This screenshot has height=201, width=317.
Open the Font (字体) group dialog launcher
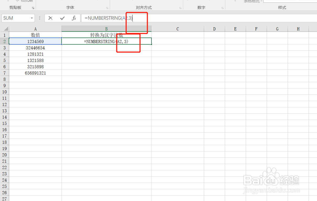point(107,8)
